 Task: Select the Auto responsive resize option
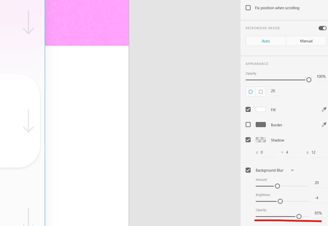pos(266,41)
